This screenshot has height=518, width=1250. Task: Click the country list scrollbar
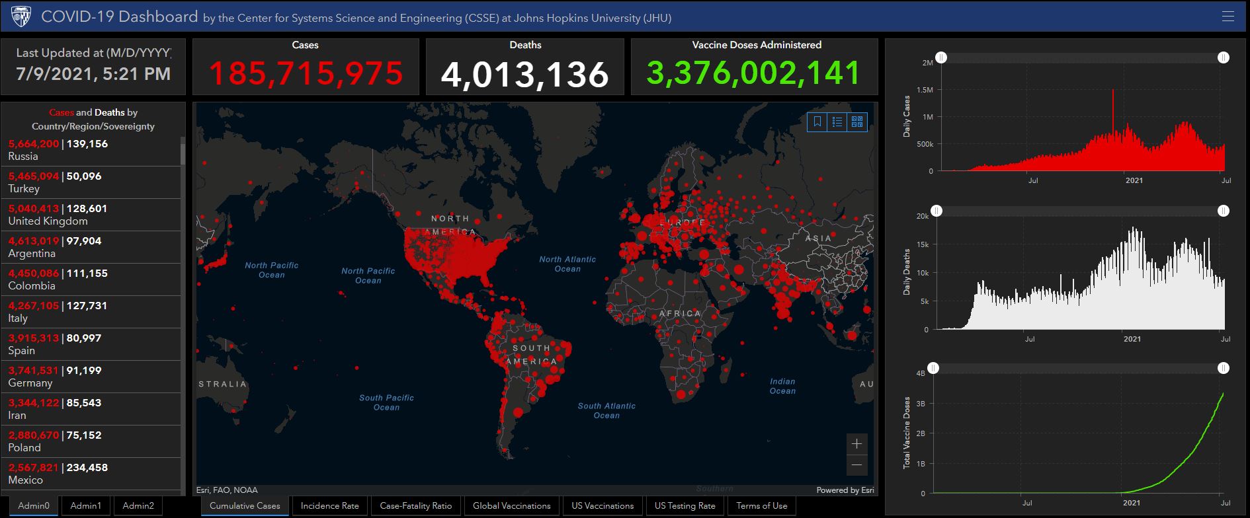tap(183, 152)
